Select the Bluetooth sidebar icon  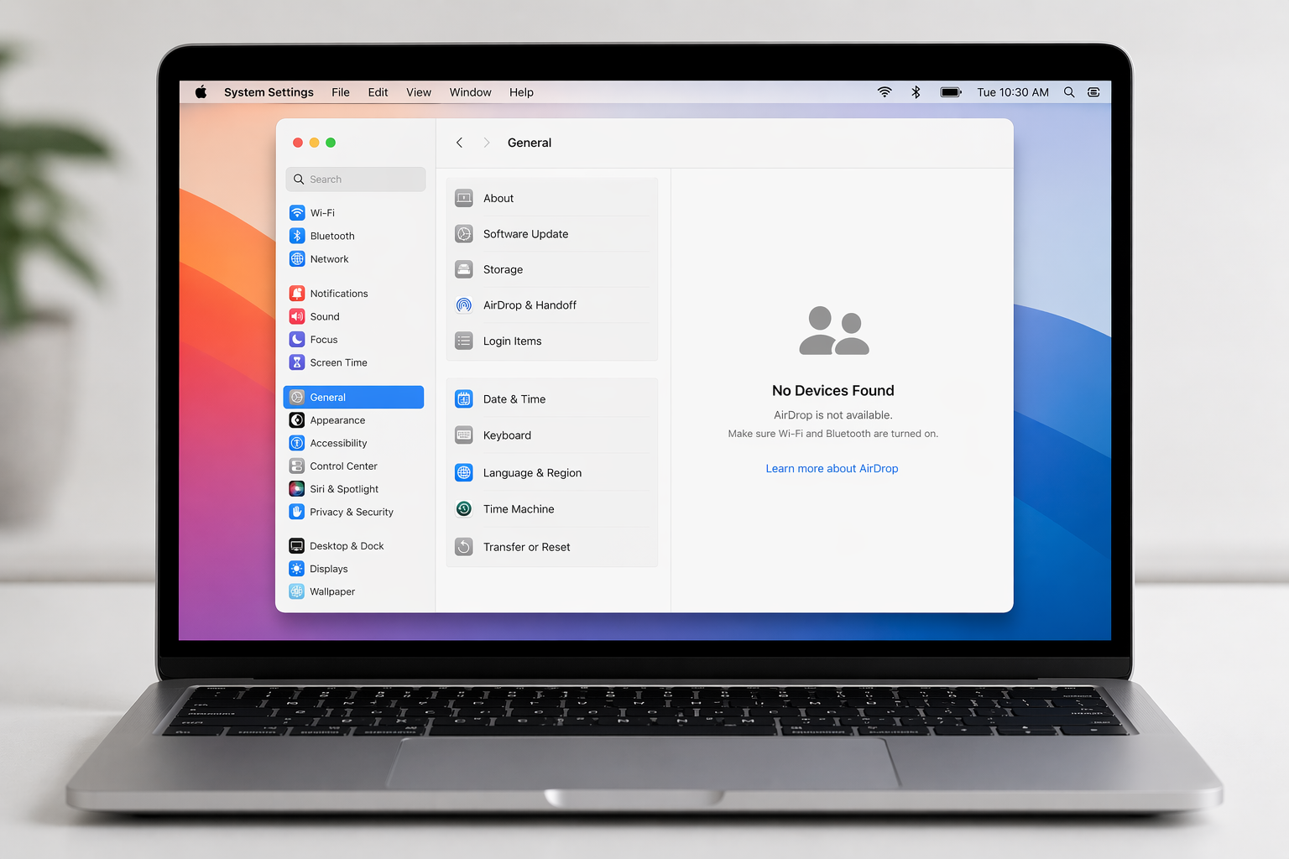[297, 236]
